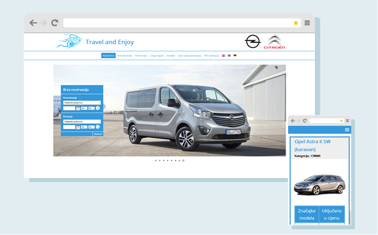
Task: Open the main browser hamburger menu
Action: pos(307,23)
